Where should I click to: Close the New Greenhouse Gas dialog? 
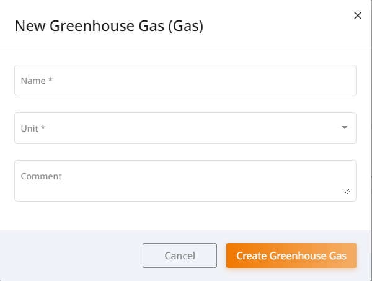[357, 16]
